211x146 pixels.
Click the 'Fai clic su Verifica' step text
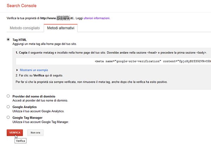(x=39, y=75)
